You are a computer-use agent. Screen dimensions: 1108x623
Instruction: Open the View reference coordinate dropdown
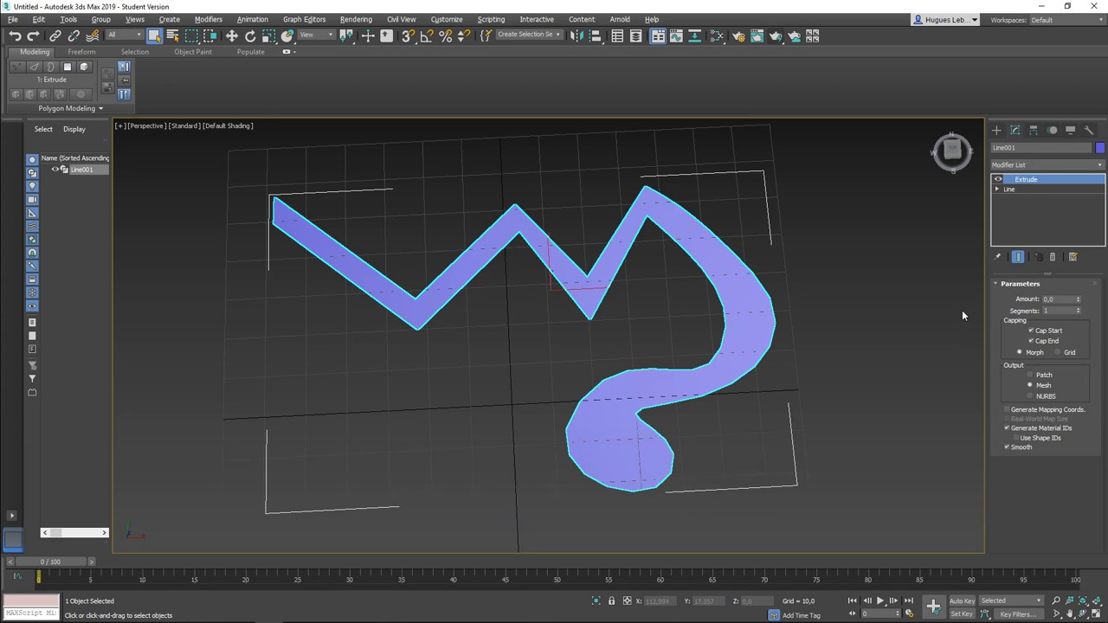[318, 35]
